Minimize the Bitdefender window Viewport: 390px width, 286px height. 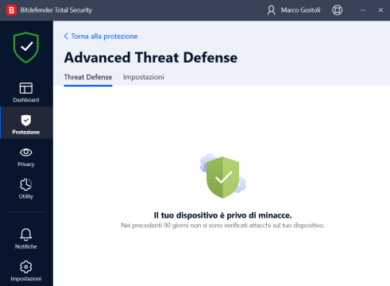[x=363, y=10]
